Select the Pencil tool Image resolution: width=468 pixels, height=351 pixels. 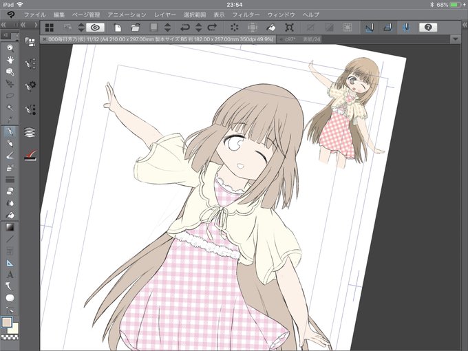tap(10, 144)
